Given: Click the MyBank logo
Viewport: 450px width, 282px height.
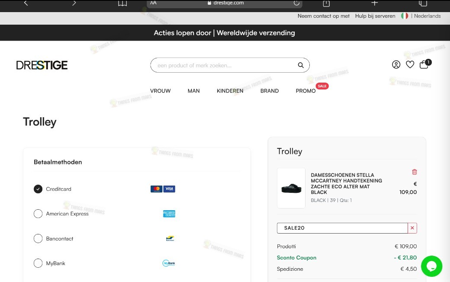Looking at the screenshot, I should click(x=169, y=263).
